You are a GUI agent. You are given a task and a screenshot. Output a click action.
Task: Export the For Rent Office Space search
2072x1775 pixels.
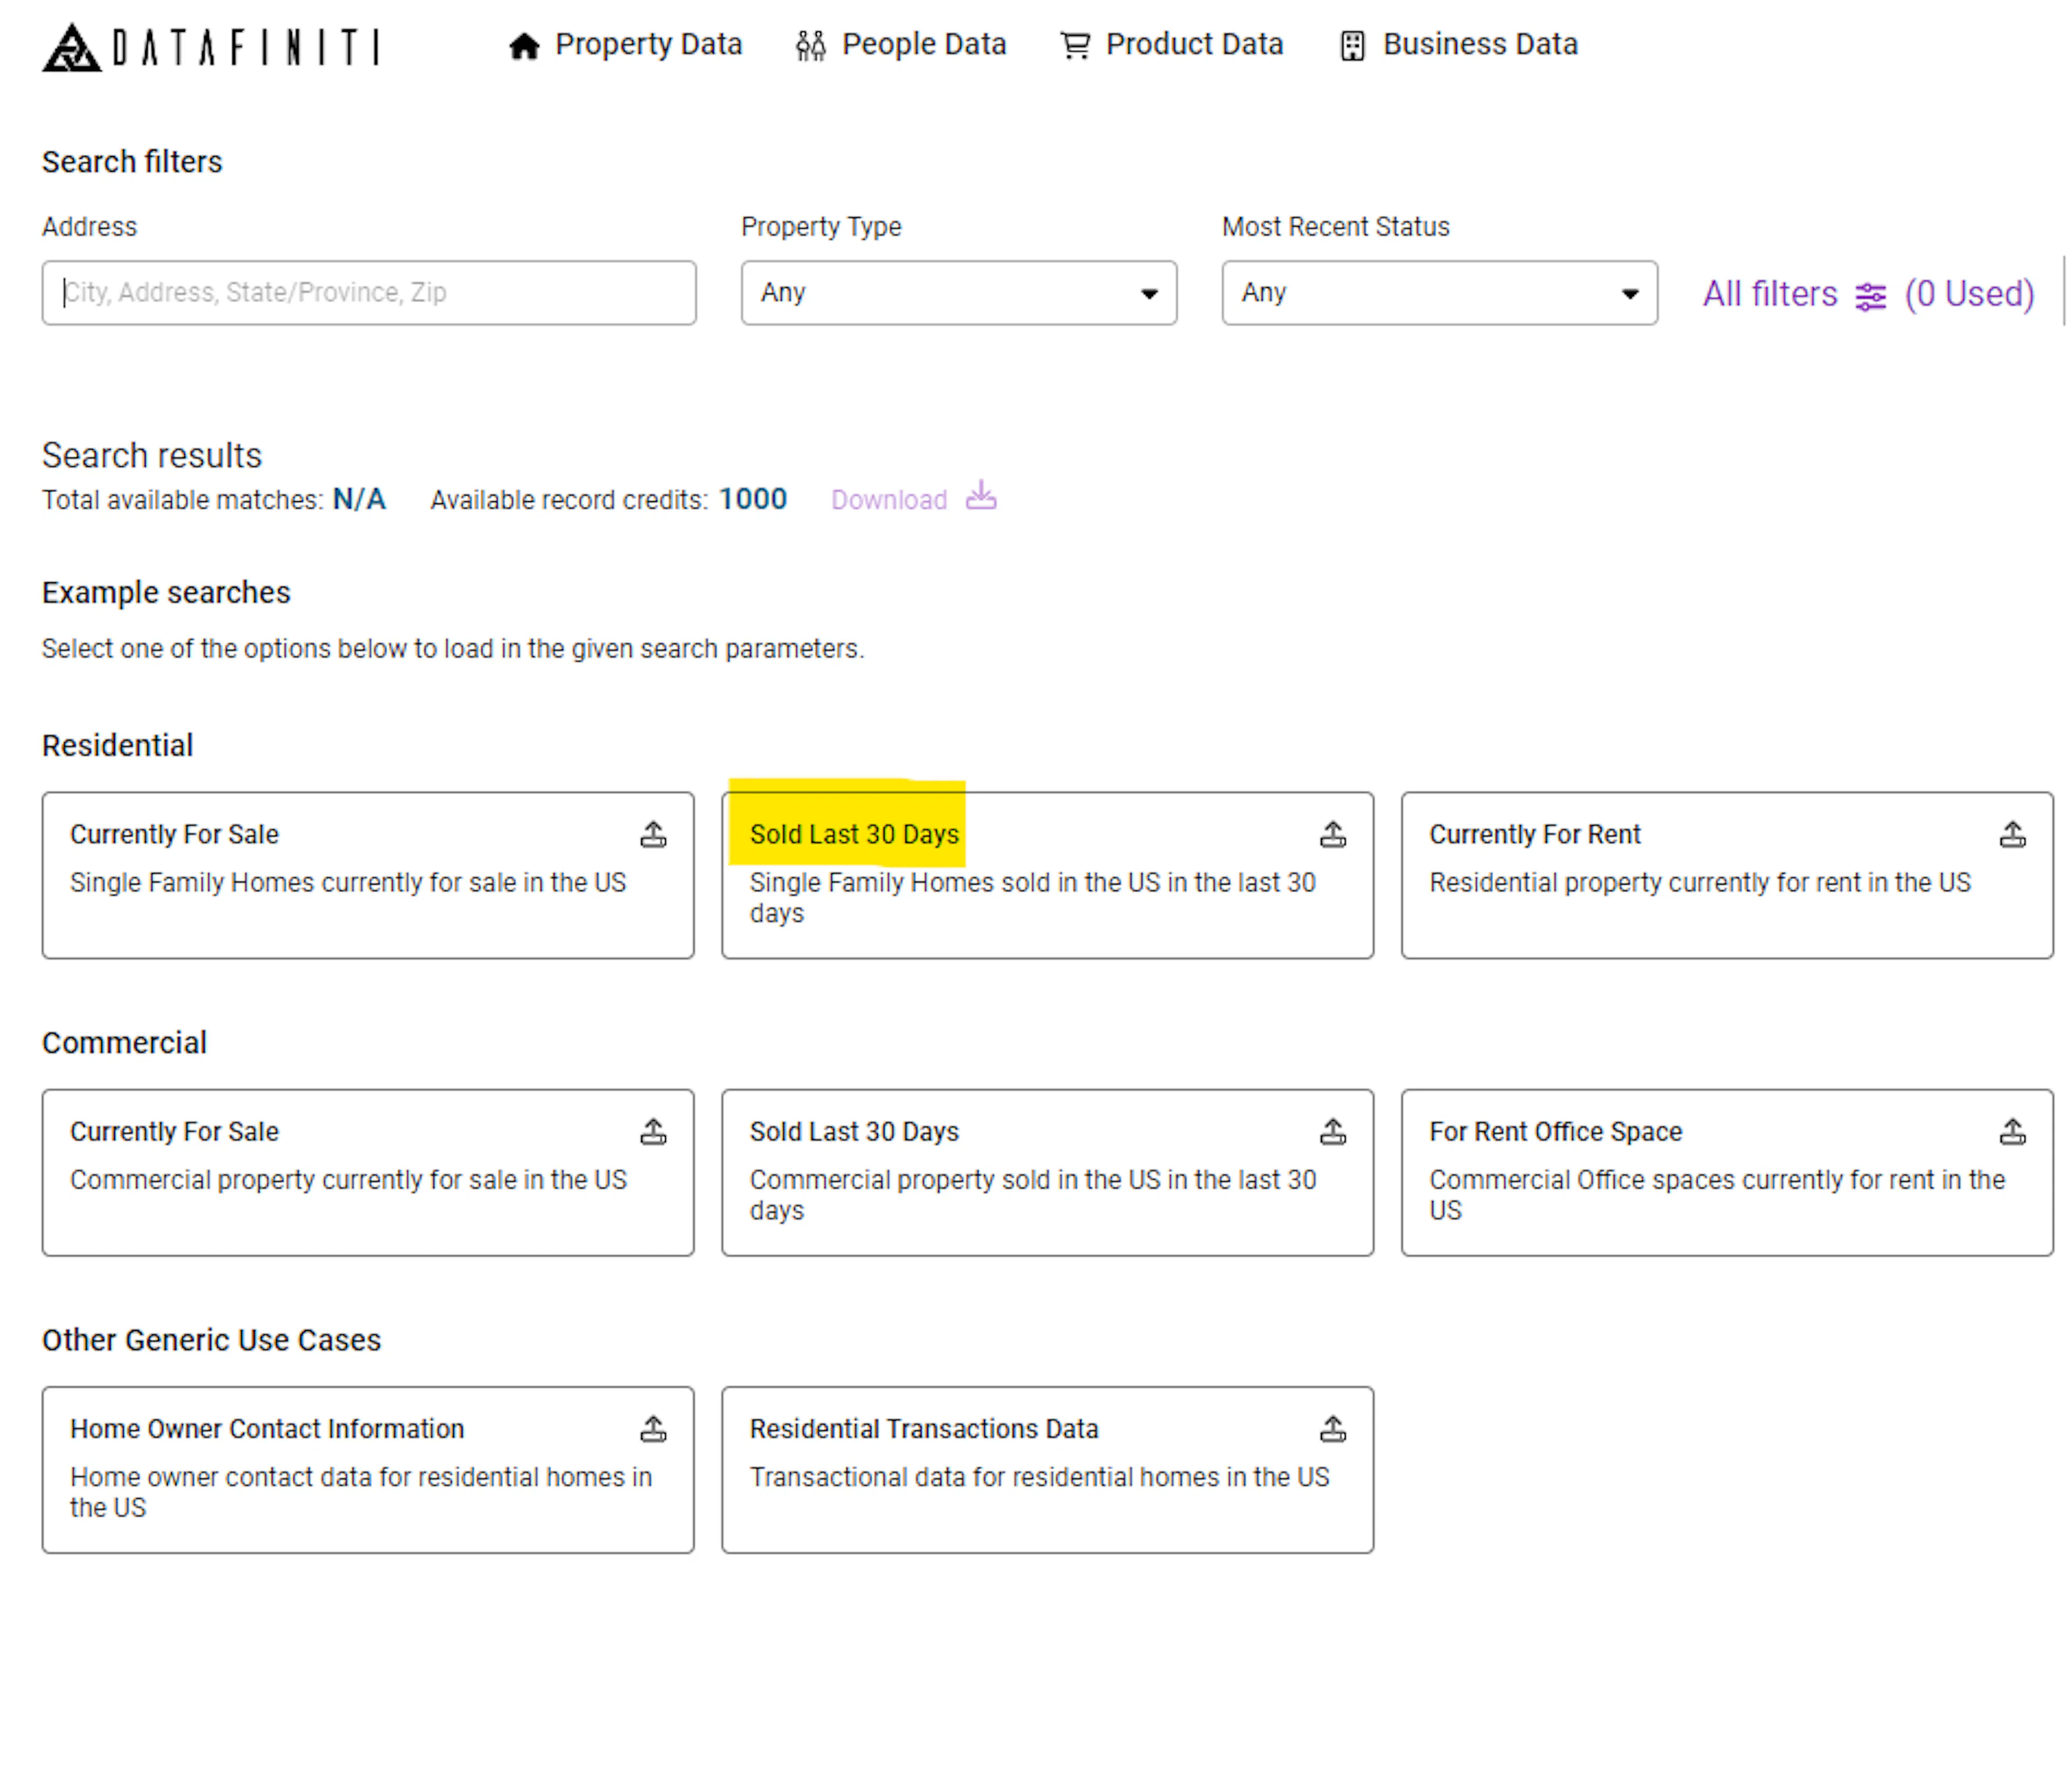pyautogui.click(x=2012, y=1131)
